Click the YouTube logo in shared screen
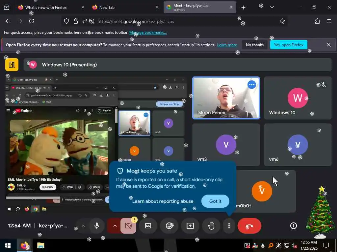337x252 pixels. tap(24, 111)
